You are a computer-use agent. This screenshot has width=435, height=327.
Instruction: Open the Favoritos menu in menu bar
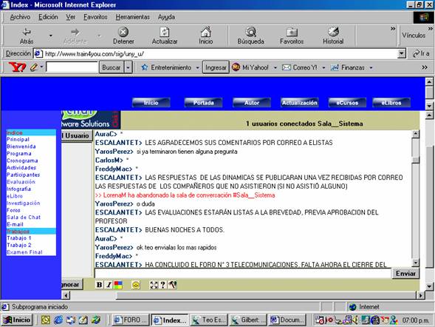pyautogui.click(x=95, y=17)
